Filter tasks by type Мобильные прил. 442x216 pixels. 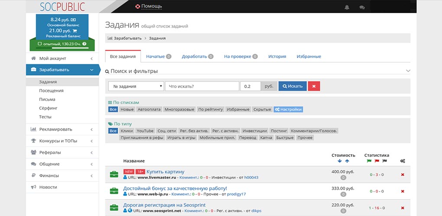[218, 138]
